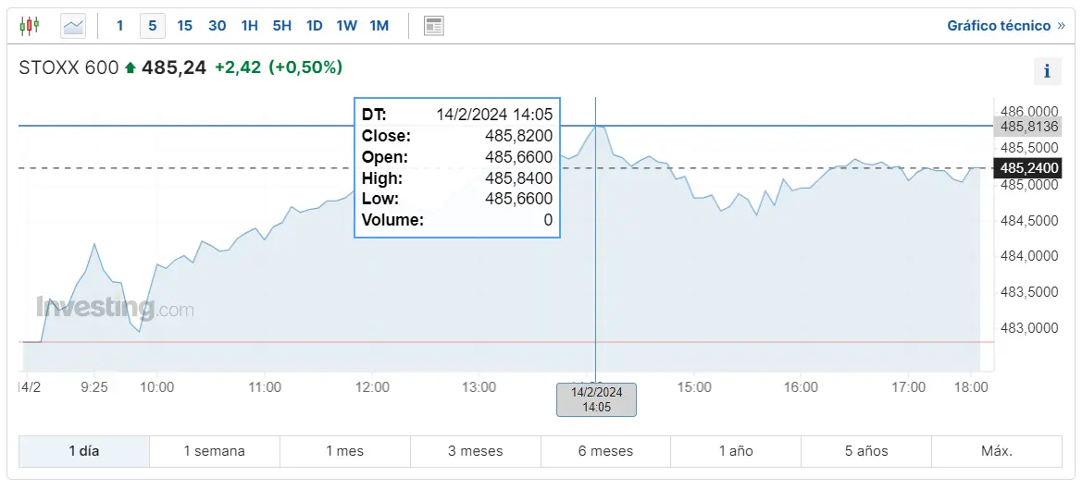This screenshot has height=489, width=1082.
Task: Click the 14/2/2024 14:05 time marker
Action: (596, 400)
